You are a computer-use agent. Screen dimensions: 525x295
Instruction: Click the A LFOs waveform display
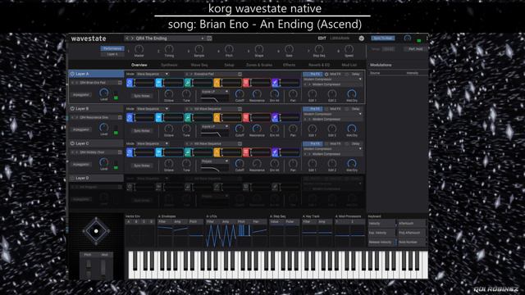(x=236, y=236)
